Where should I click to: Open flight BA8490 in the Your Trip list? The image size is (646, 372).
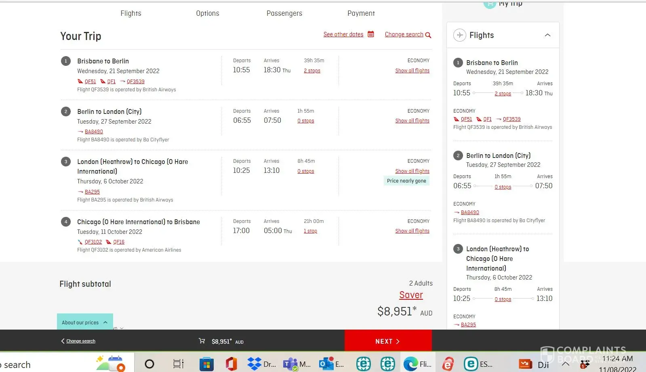pos(94,132)
